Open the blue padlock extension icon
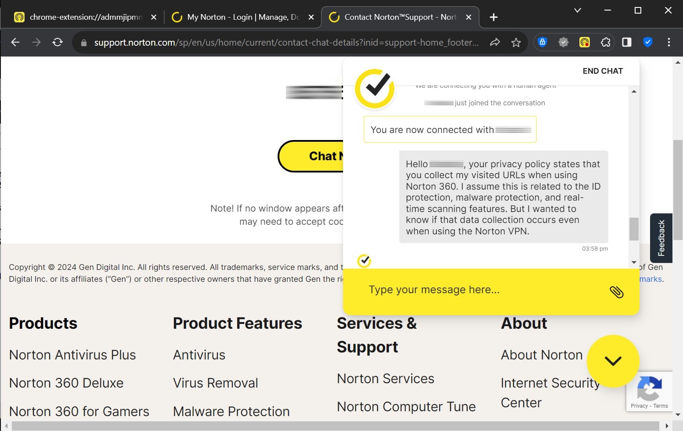This screenshot has width=683, height=431. 542,42
